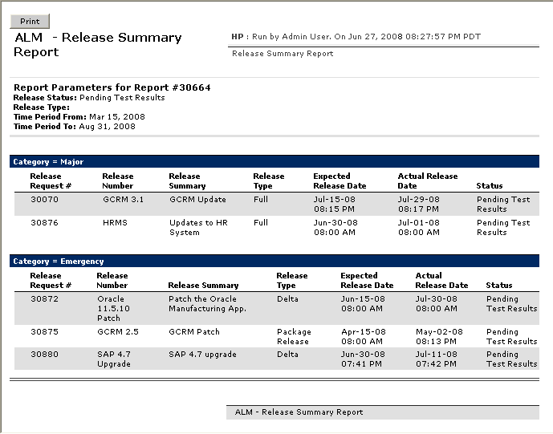Select release request 30872
The height and width of the screenshot is (434, 553).
click(44, 299)
